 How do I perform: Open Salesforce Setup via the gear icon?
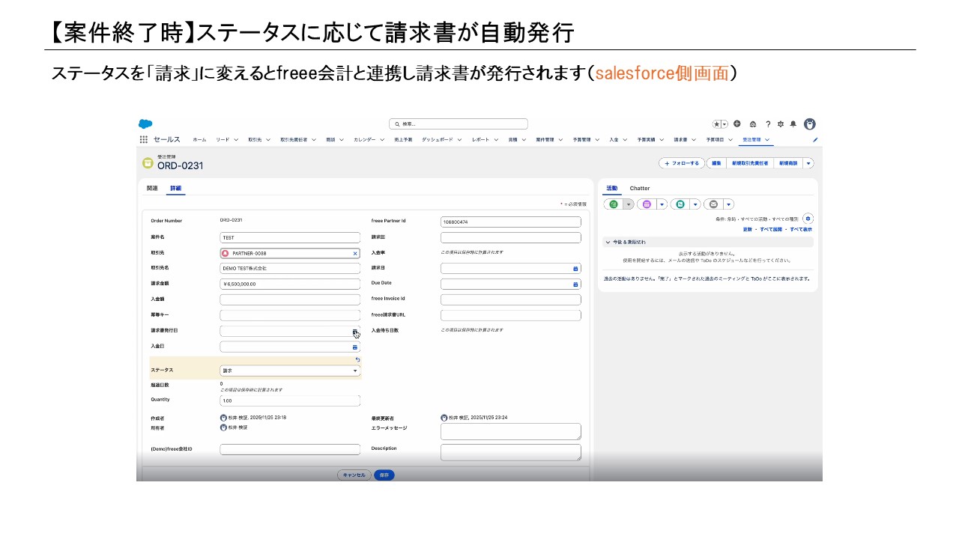click(781, 124)
